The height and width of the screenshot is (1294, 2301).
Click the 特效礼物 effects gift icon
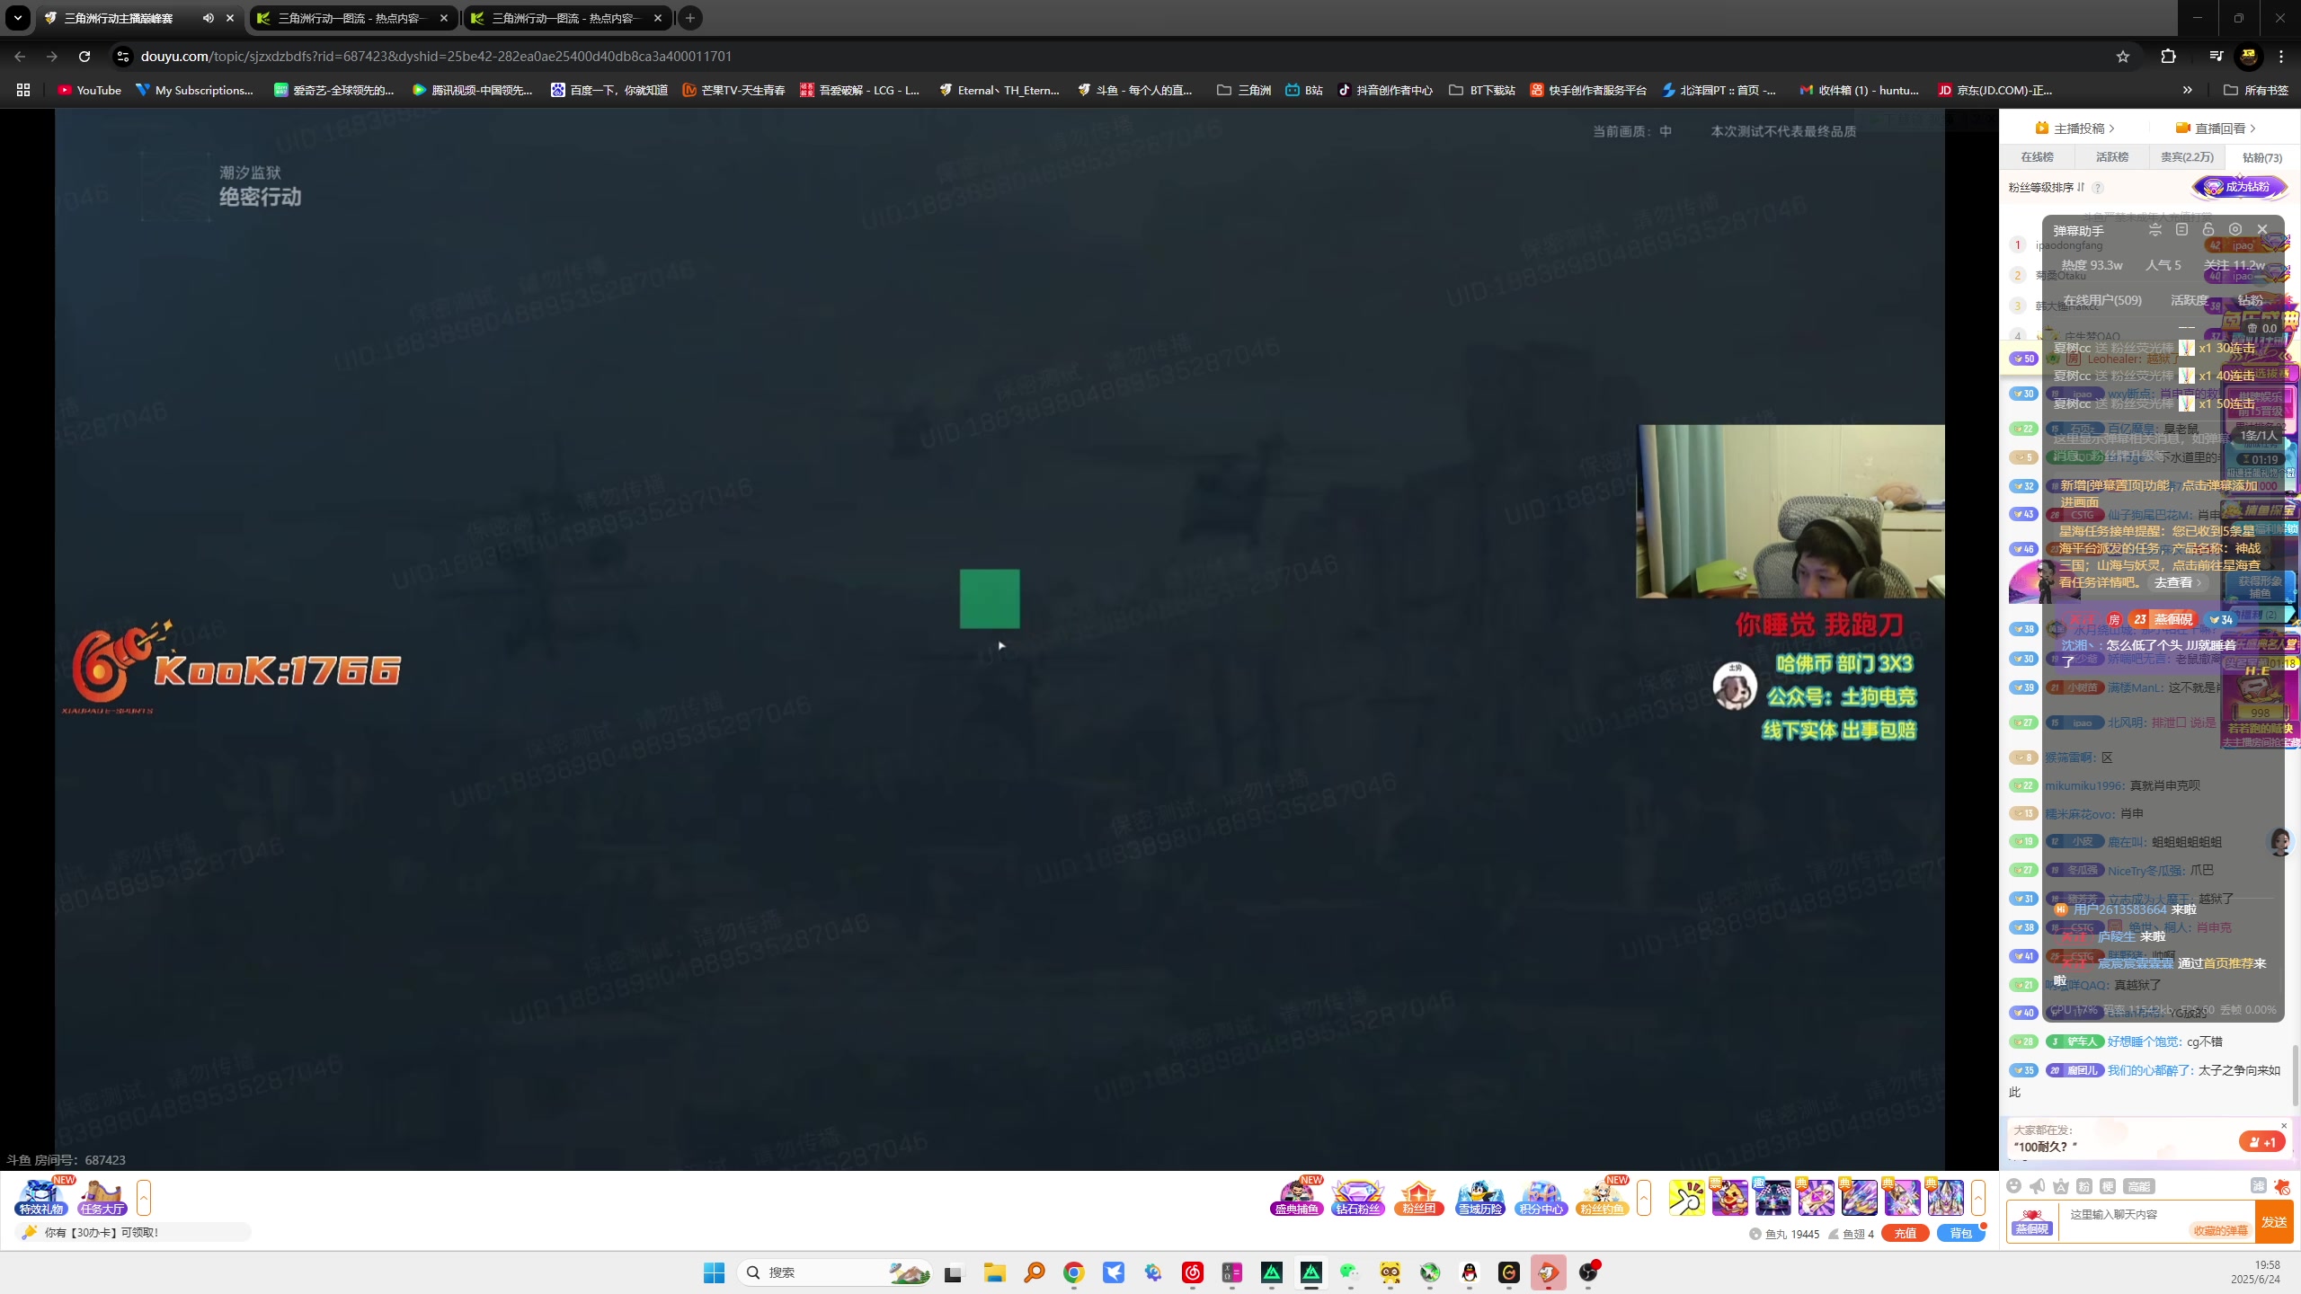click(41, 1197)
